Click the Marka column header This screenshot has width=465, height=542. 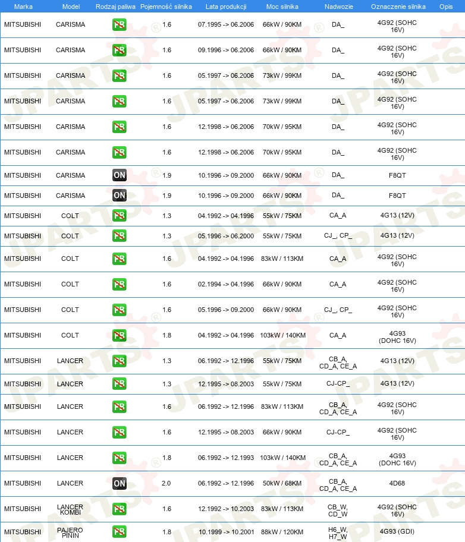pyautogui.click(x=23, y=7)
